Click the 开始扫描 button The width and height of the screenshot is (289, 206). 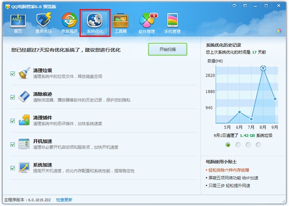168,49
